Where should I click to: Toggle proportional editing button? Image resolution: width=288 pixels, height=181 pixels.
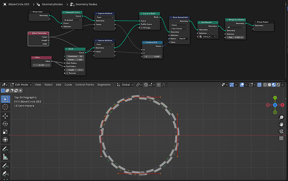[x=159, y=85]
